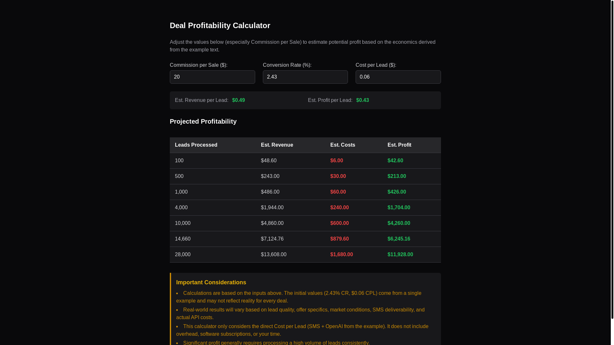Click the $879.60 costs cell
Screen dimensions: 614x345
click(x=354, y=239)
